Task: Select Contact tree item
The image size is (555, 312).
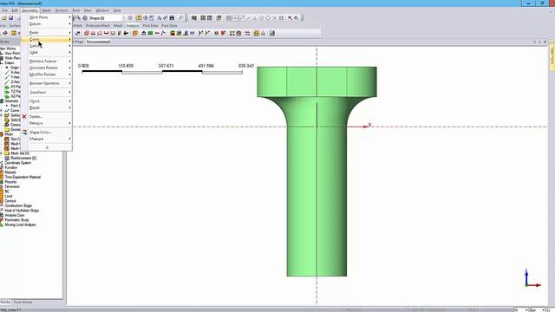Action: click(x=10, y=201)
